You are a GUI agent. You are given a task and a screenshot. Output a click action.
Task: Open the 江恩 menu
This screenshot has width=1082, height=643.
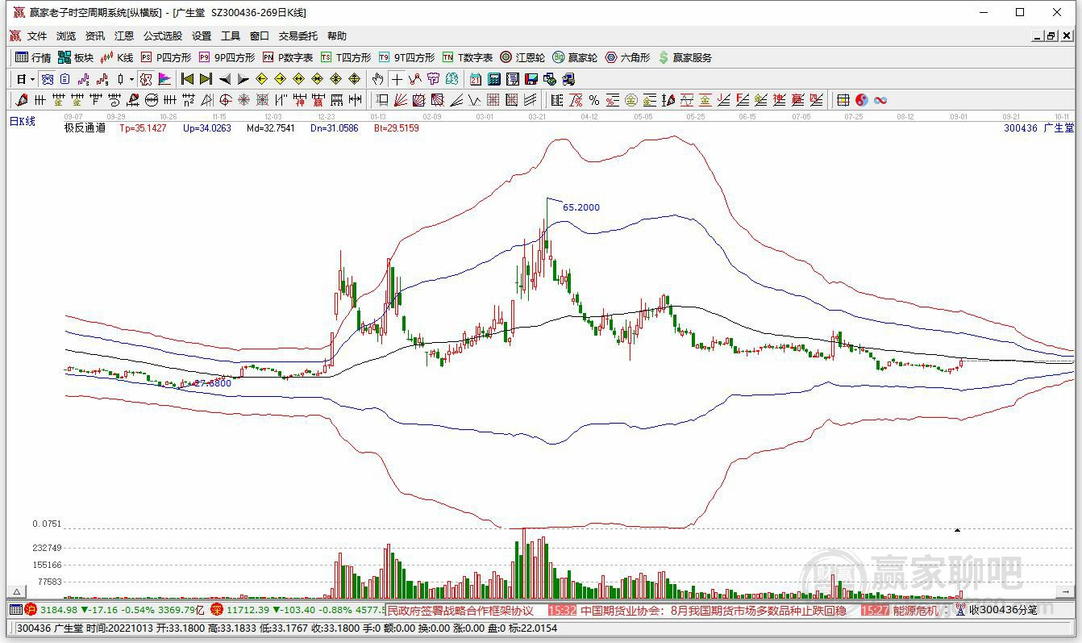point(124,36)
